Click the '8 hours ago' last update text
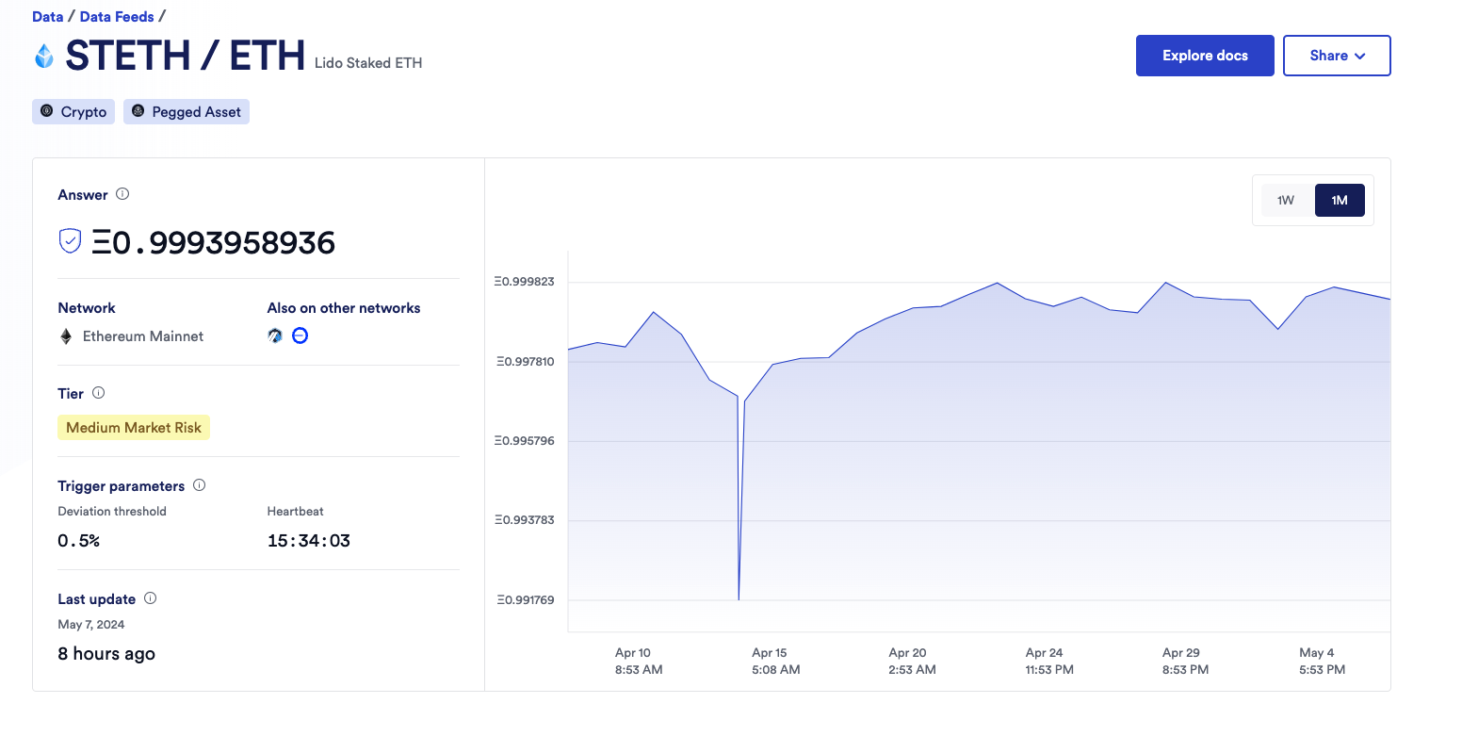This screenshot has width=1462, height=736. pos(106,654)
